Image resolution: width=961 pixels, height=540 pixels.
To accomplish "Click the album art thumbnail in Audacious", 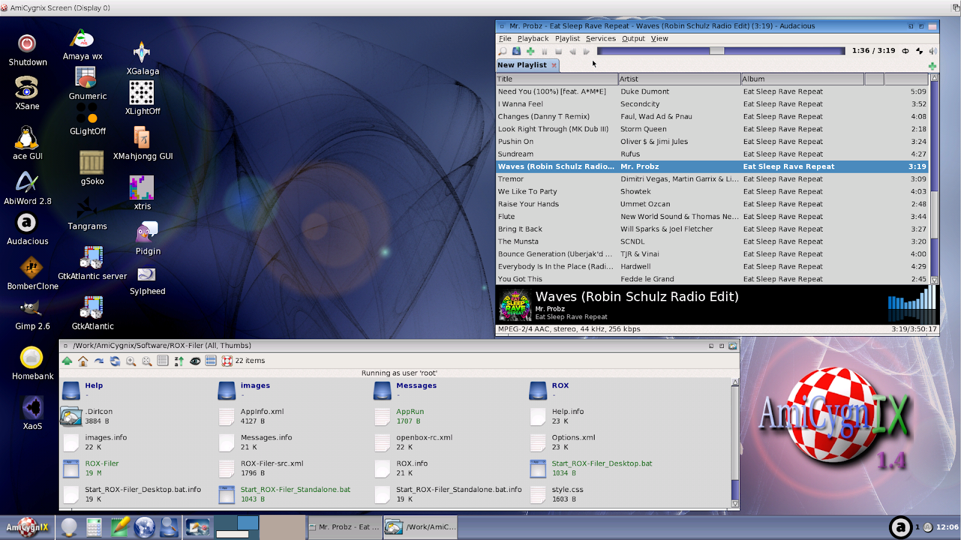I will tap(515, 305).
